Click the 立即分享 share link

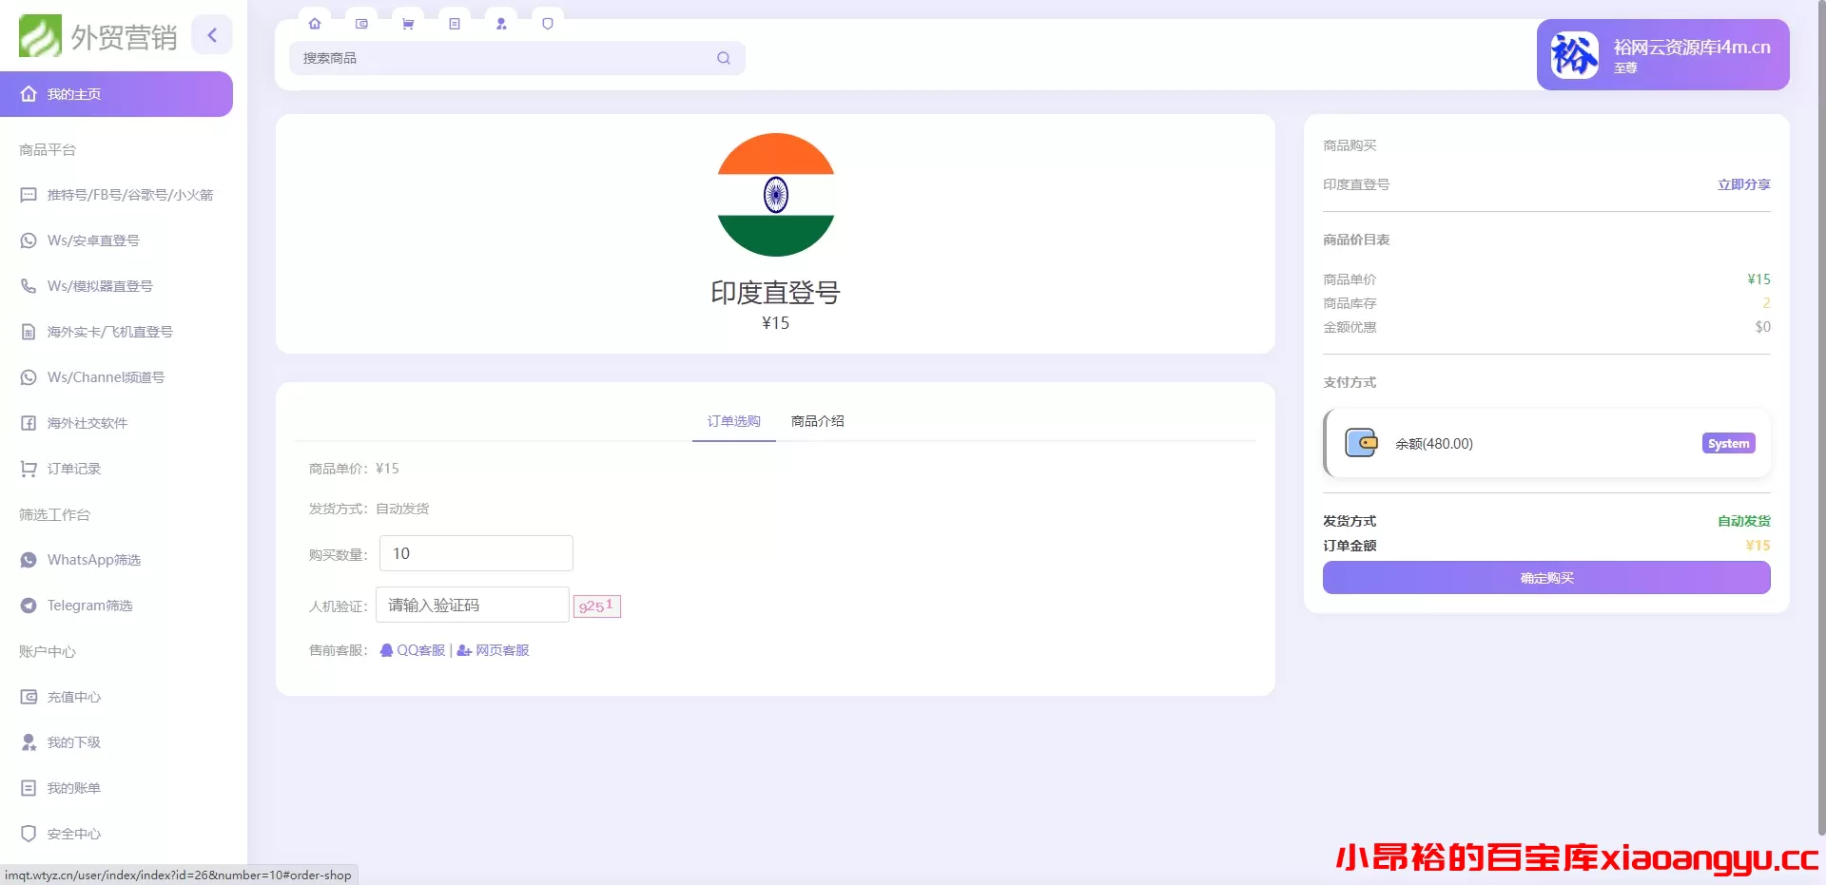[x=1743, y=184]
